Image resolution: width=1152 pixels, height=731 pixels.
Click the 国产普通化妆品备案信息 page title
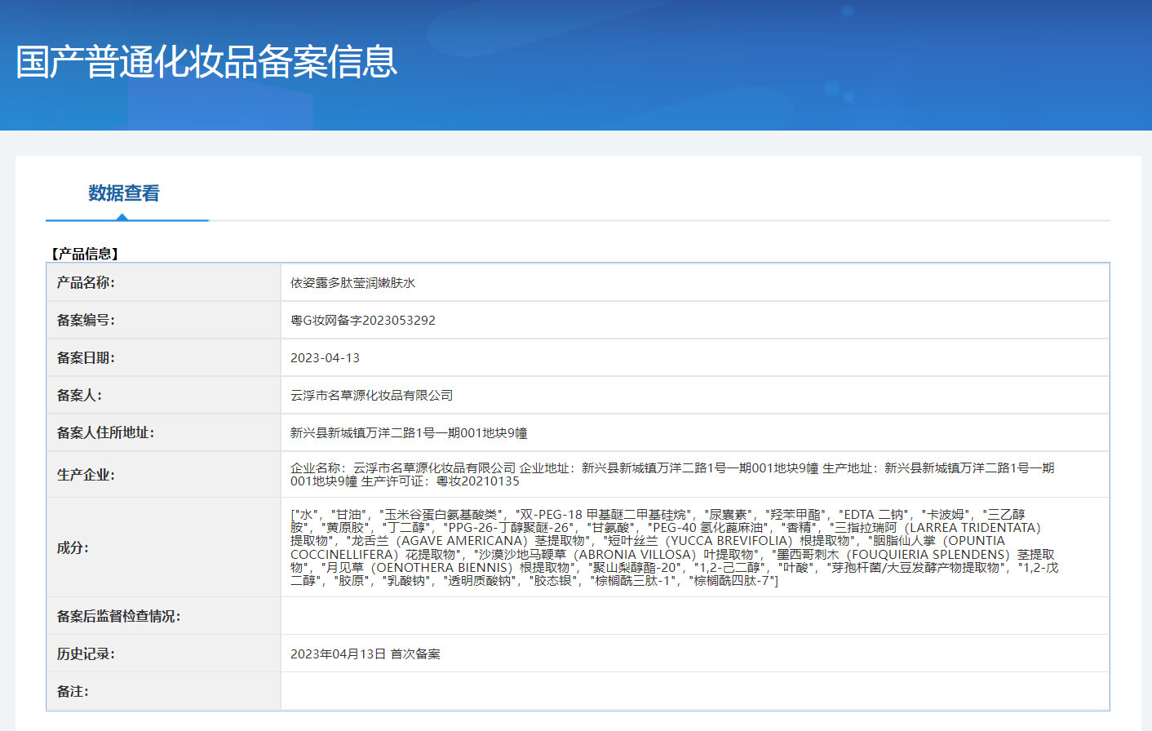pyautogui.click(x=206, y=62)
